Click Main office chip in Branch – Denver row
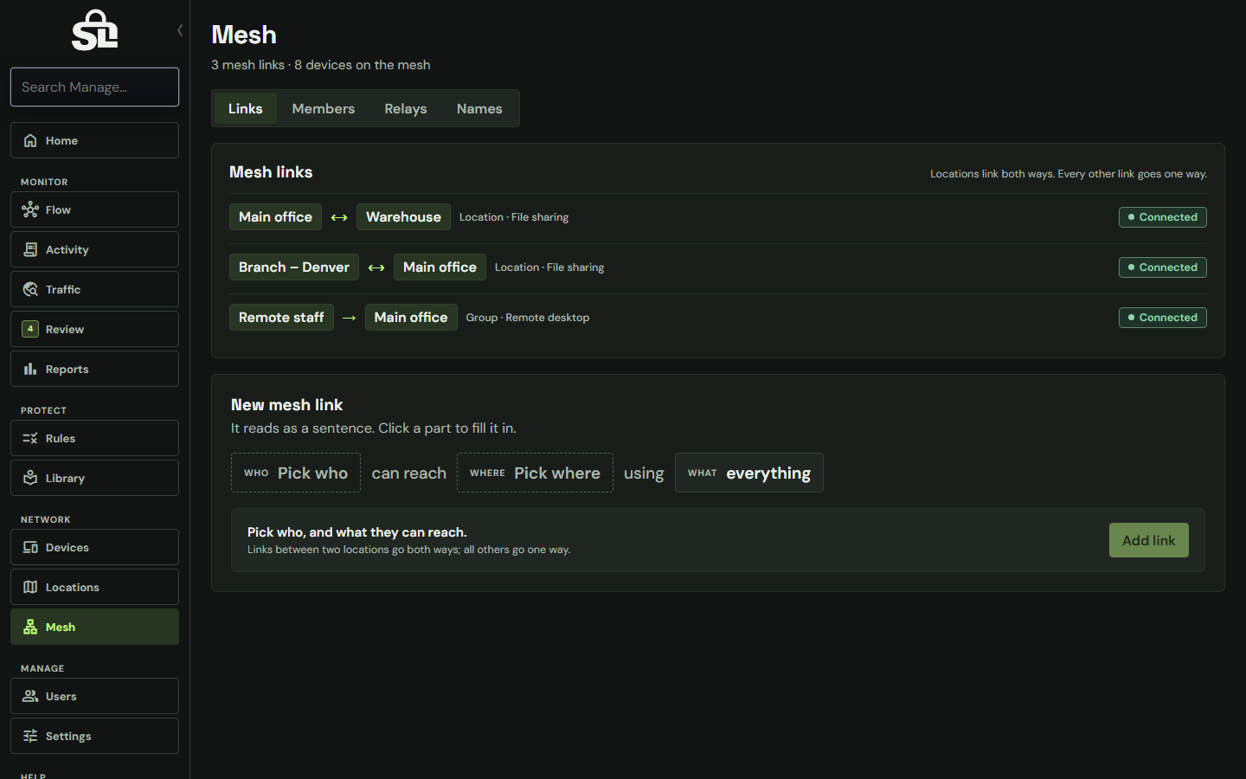This screenshot has width=1246, height=779. click(440, 267)
